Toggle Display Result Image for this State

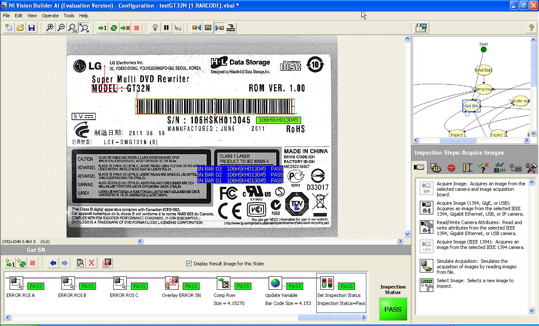189,264
